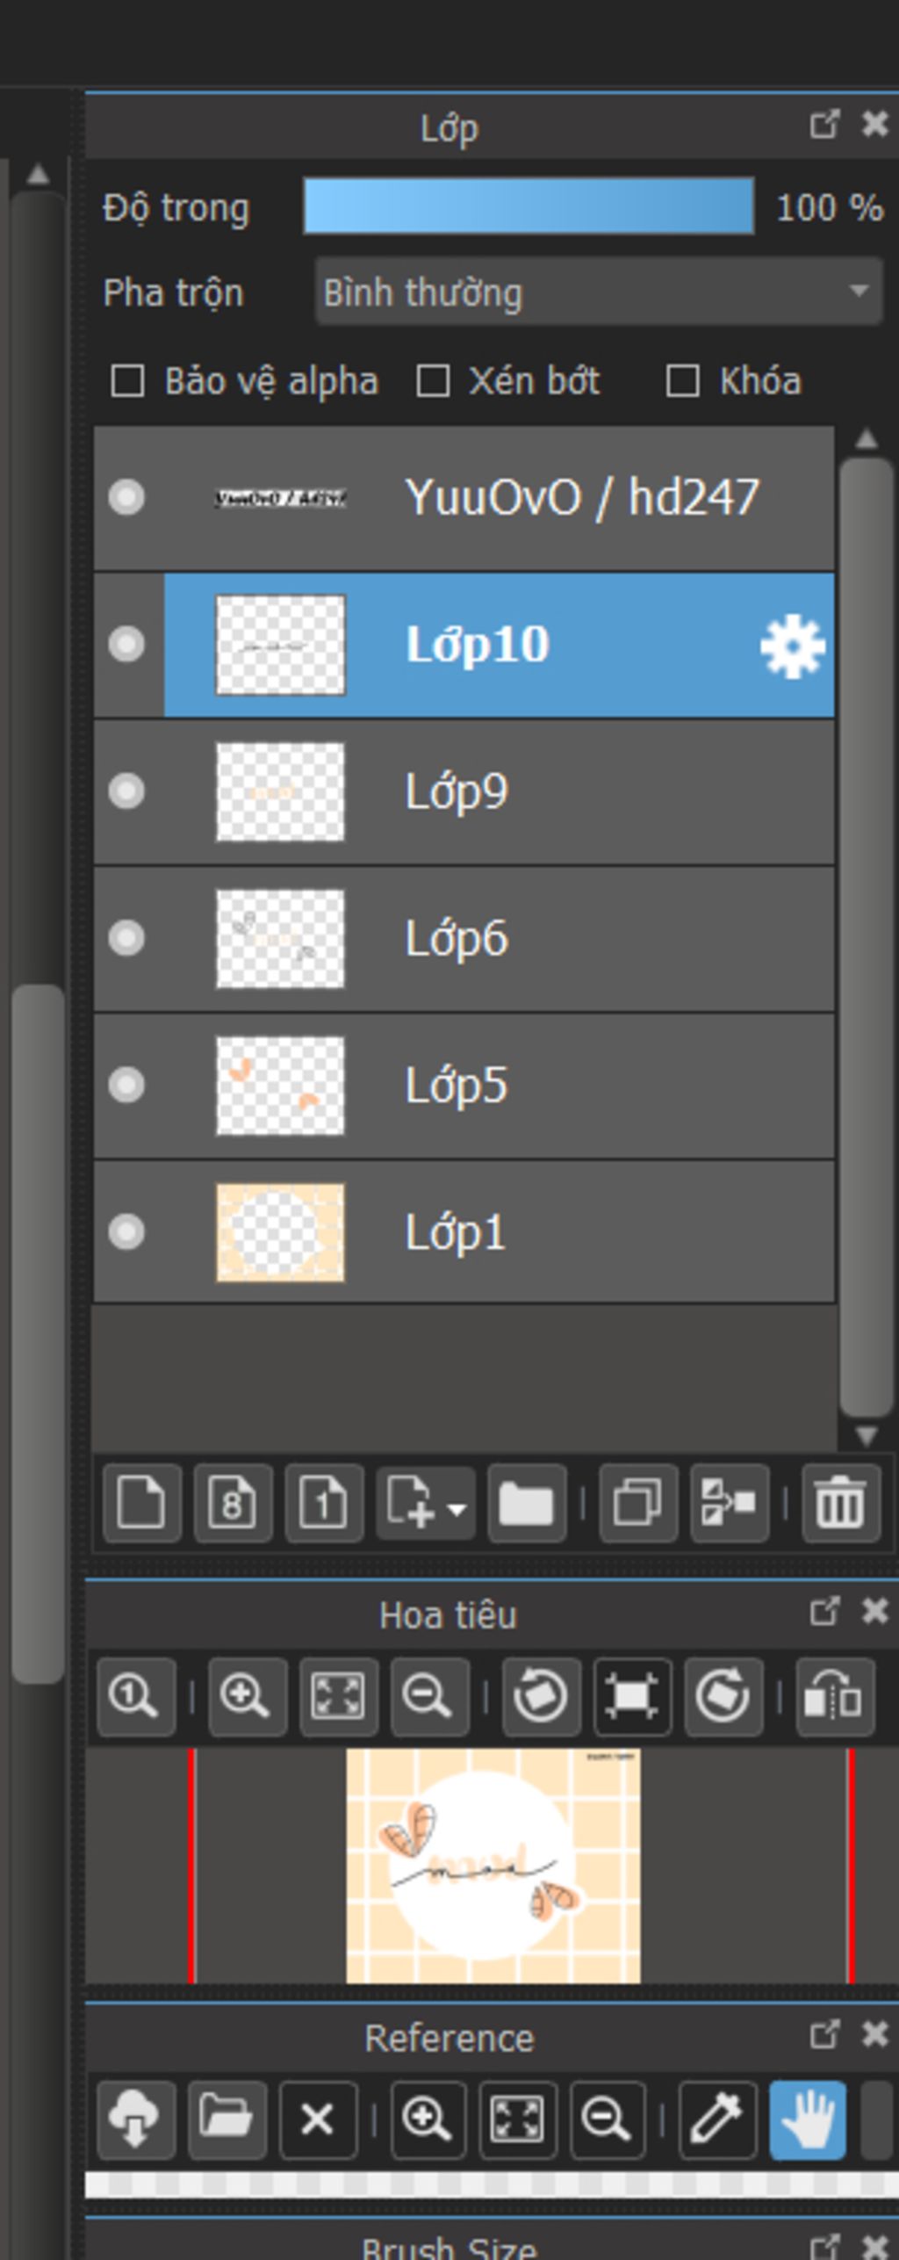Rotate the canvas view left

[x=541, y=1696]
